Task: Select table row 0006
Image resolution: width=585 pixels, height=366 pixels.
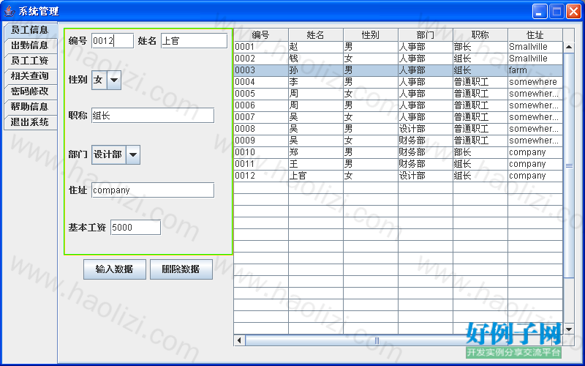Action: (398, 105)
